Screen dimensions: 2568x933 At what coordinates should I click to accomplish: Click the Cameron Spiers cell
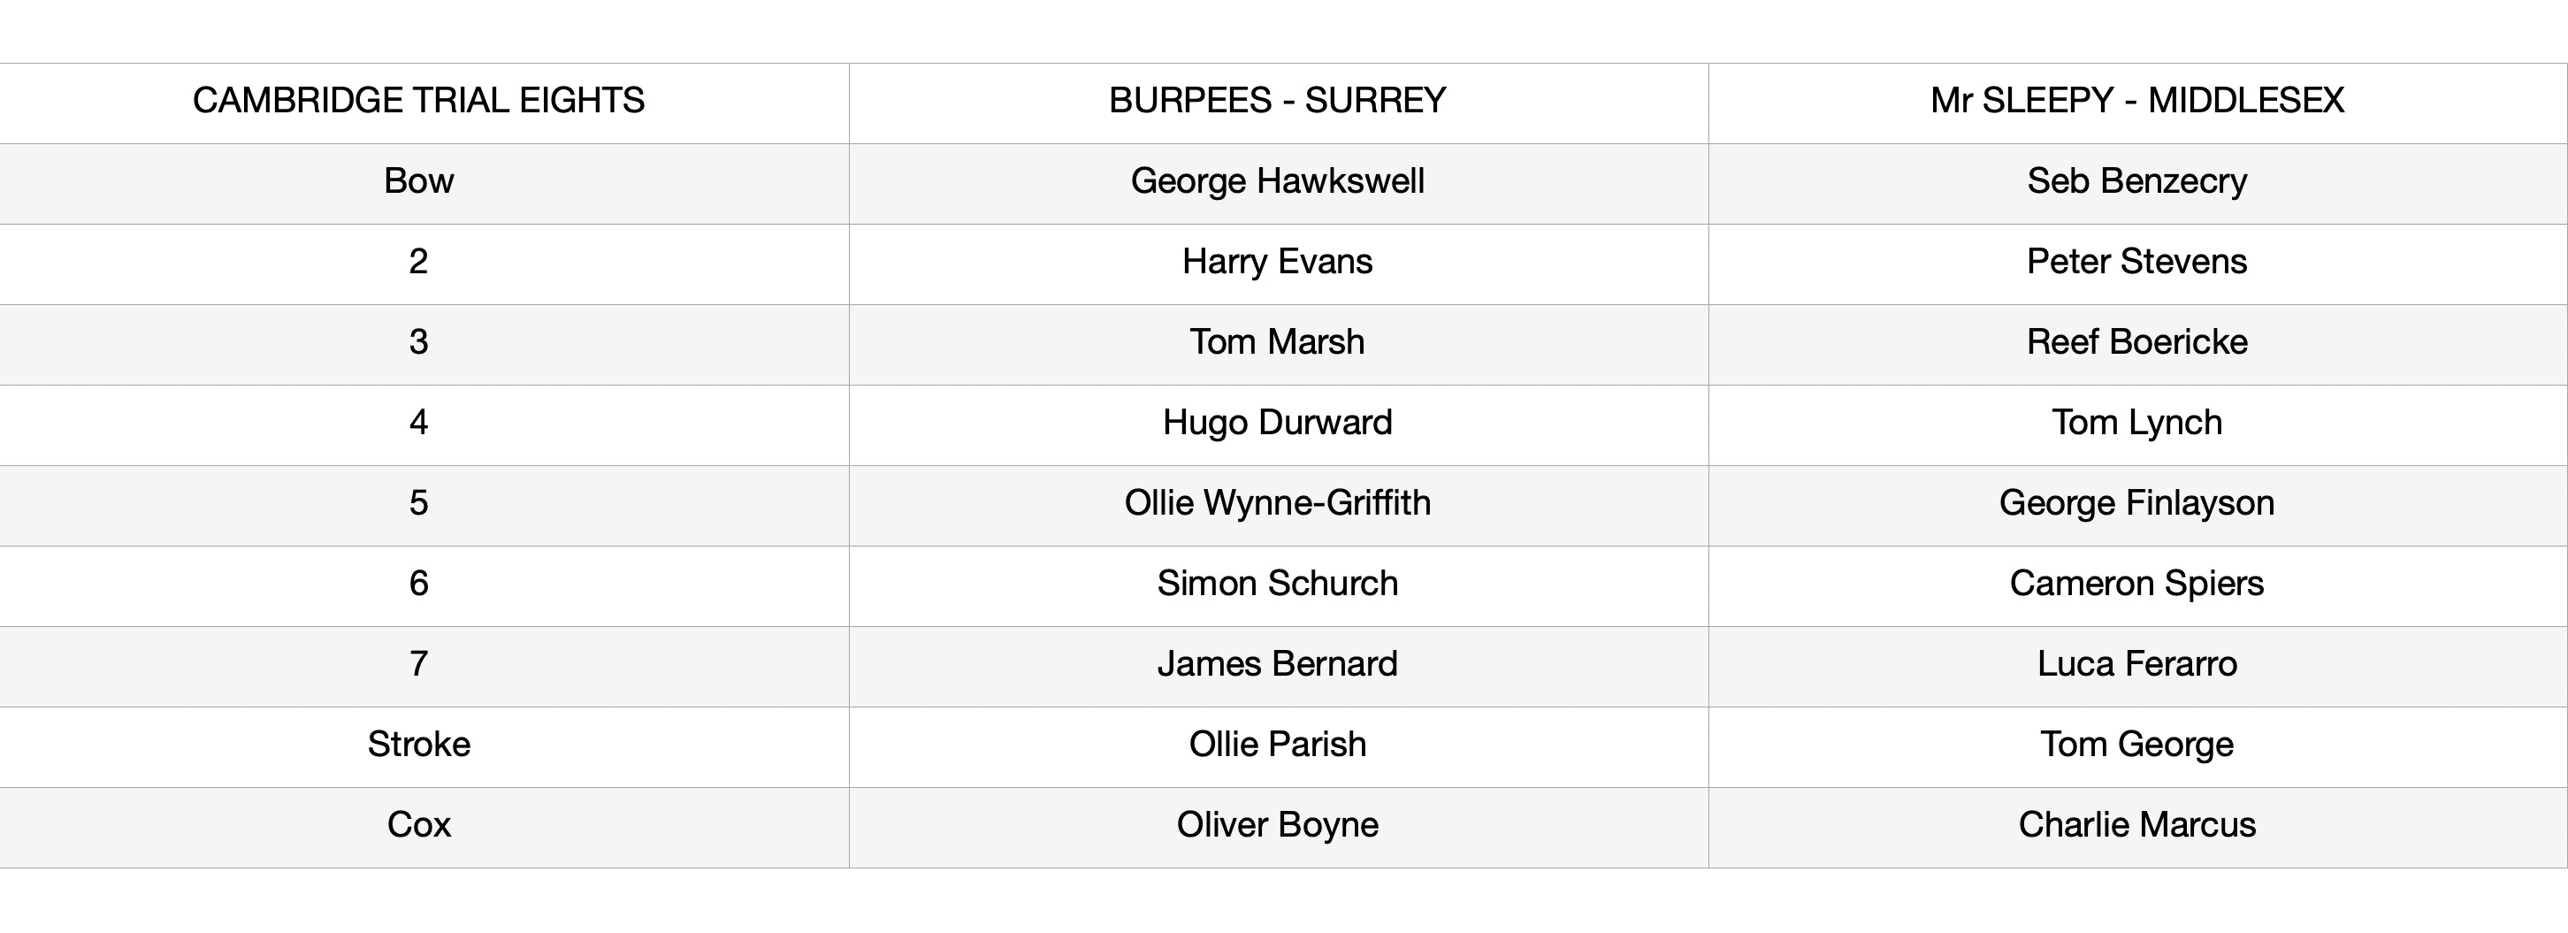point(2136,585)
